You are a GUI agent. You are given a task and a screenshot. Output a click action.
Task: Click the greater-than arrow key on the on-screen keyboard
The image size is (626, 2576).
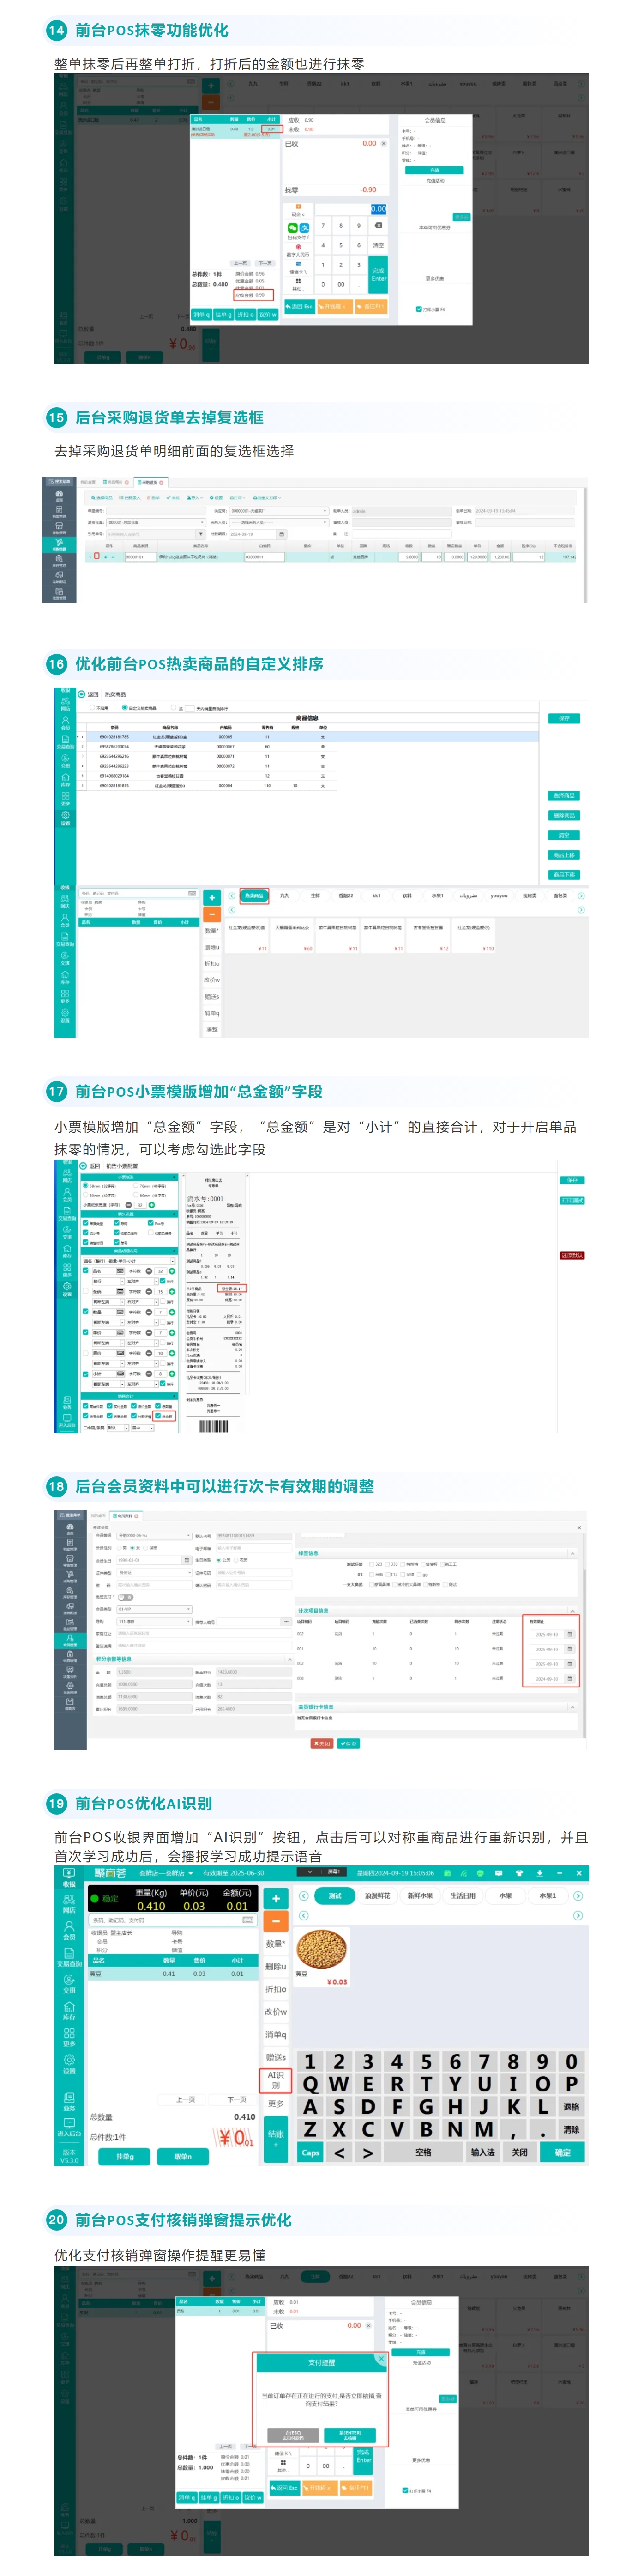tap(368, 2153)
